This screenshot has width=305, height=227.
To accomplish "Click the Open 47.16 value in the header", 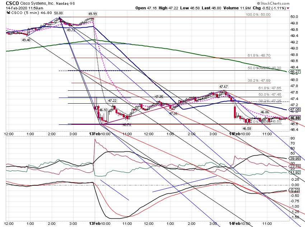I will coord(146,8).
